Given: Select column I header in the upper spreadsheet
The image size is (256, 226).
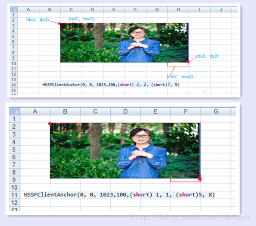Looking at the screenshot, I should click(x=200, y=10).
